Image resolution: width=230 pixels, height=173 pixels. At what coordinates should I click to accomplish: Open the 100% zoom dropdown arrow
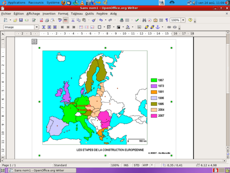pos(183,20)
